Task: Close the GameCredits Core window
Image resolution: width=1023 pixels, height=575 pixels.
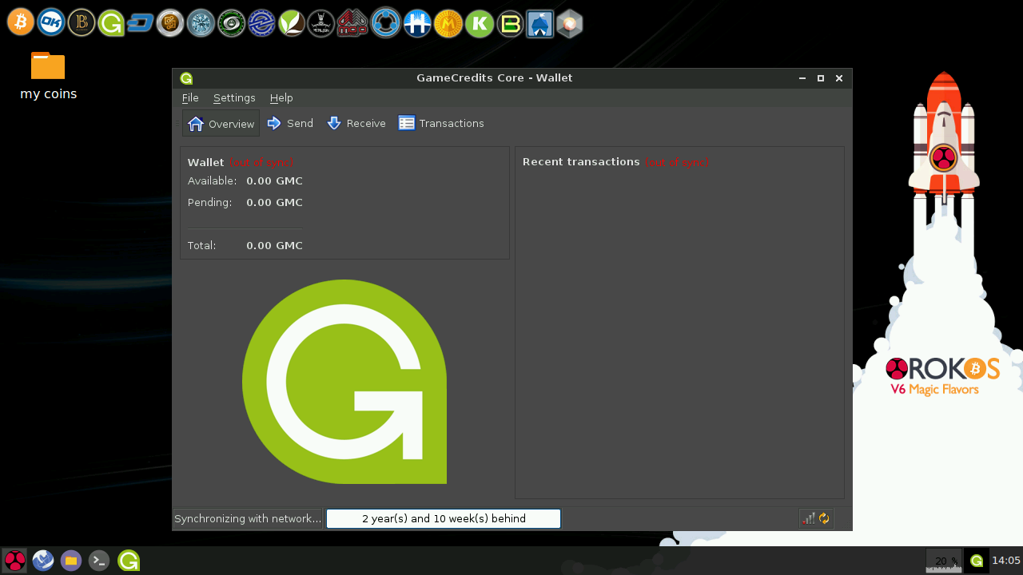Action: click(x=839, y=78)
